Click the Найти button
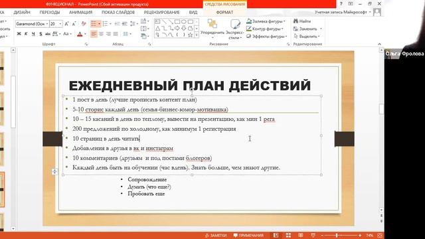The height and width of the screenshot is (239, 425). (303, 21)
